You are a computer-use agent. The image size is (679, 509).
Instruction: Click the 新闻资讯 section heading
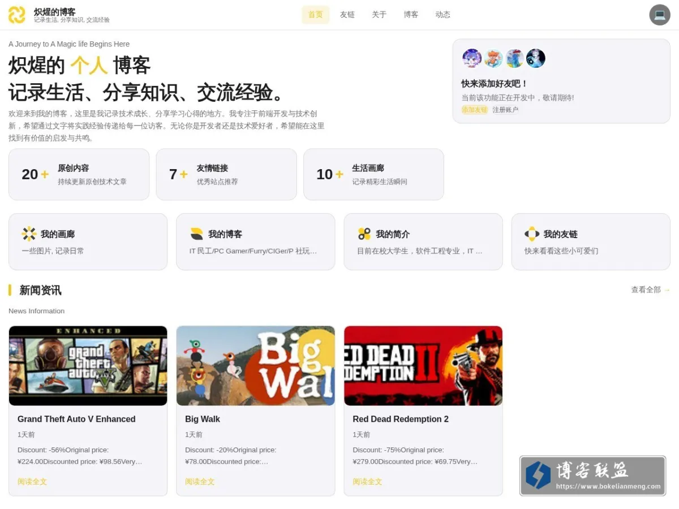pos(40,290)
